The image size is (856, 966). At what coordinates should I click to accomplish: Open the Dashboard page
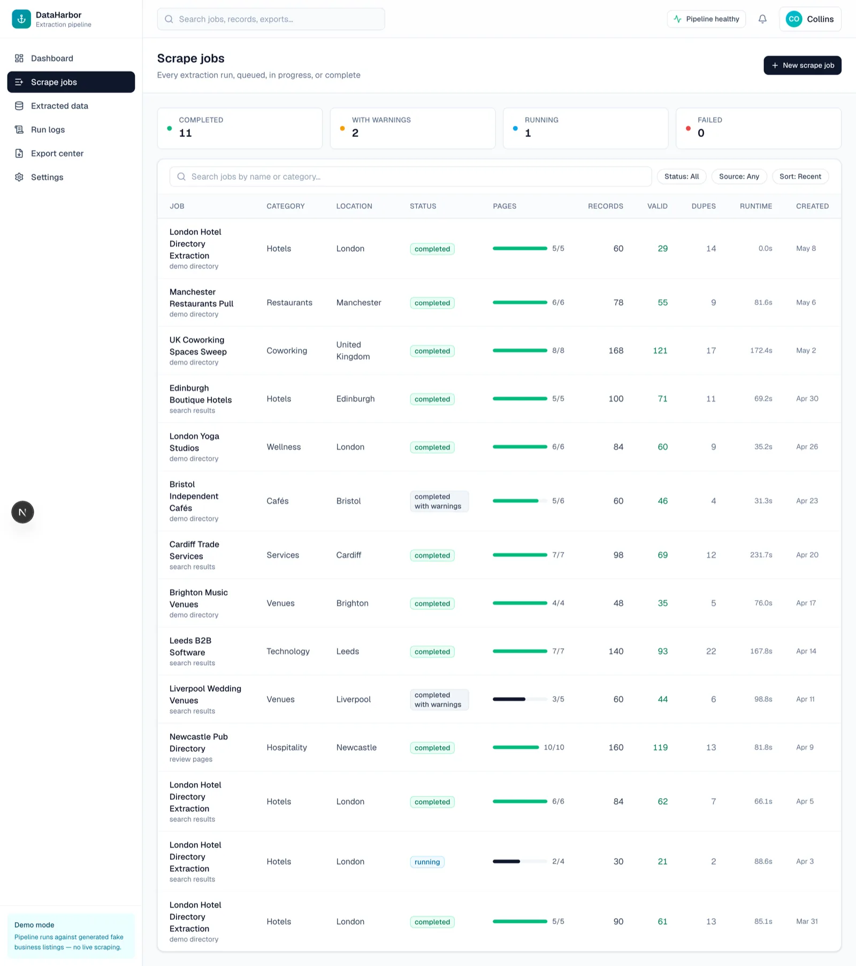pyautogui.click(x=71, y=58)
